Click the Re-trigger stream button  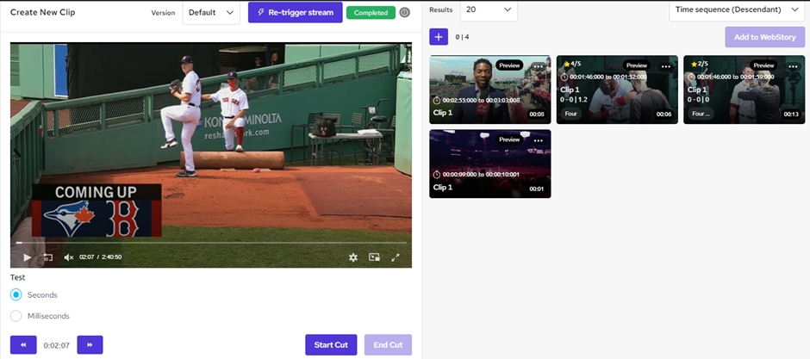click(x=295, y=12)
